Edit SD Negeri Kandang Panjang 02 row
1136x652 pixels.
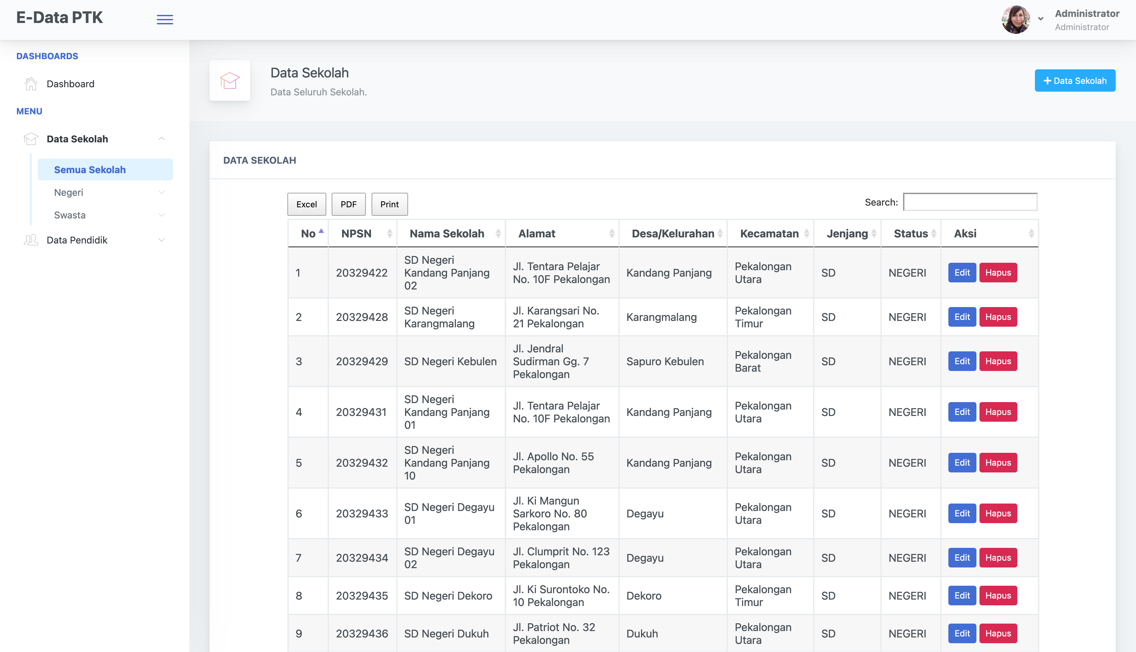pos(962,273)
